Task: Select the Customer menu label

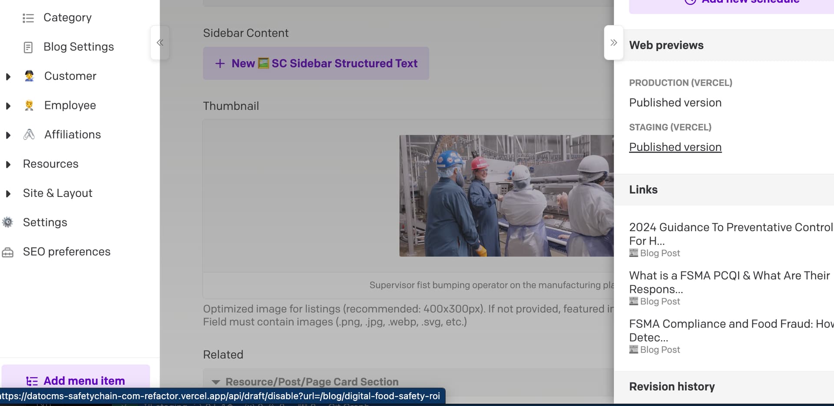Action: (x=70, y=76)
